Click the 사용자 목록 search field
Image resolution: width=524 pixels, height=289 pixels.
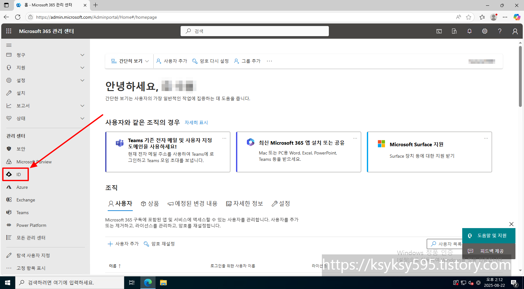point(445,244)
